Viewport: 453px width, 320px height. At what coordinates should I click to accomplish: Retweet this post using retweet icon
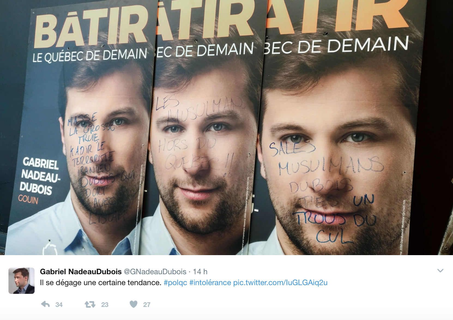90,304
